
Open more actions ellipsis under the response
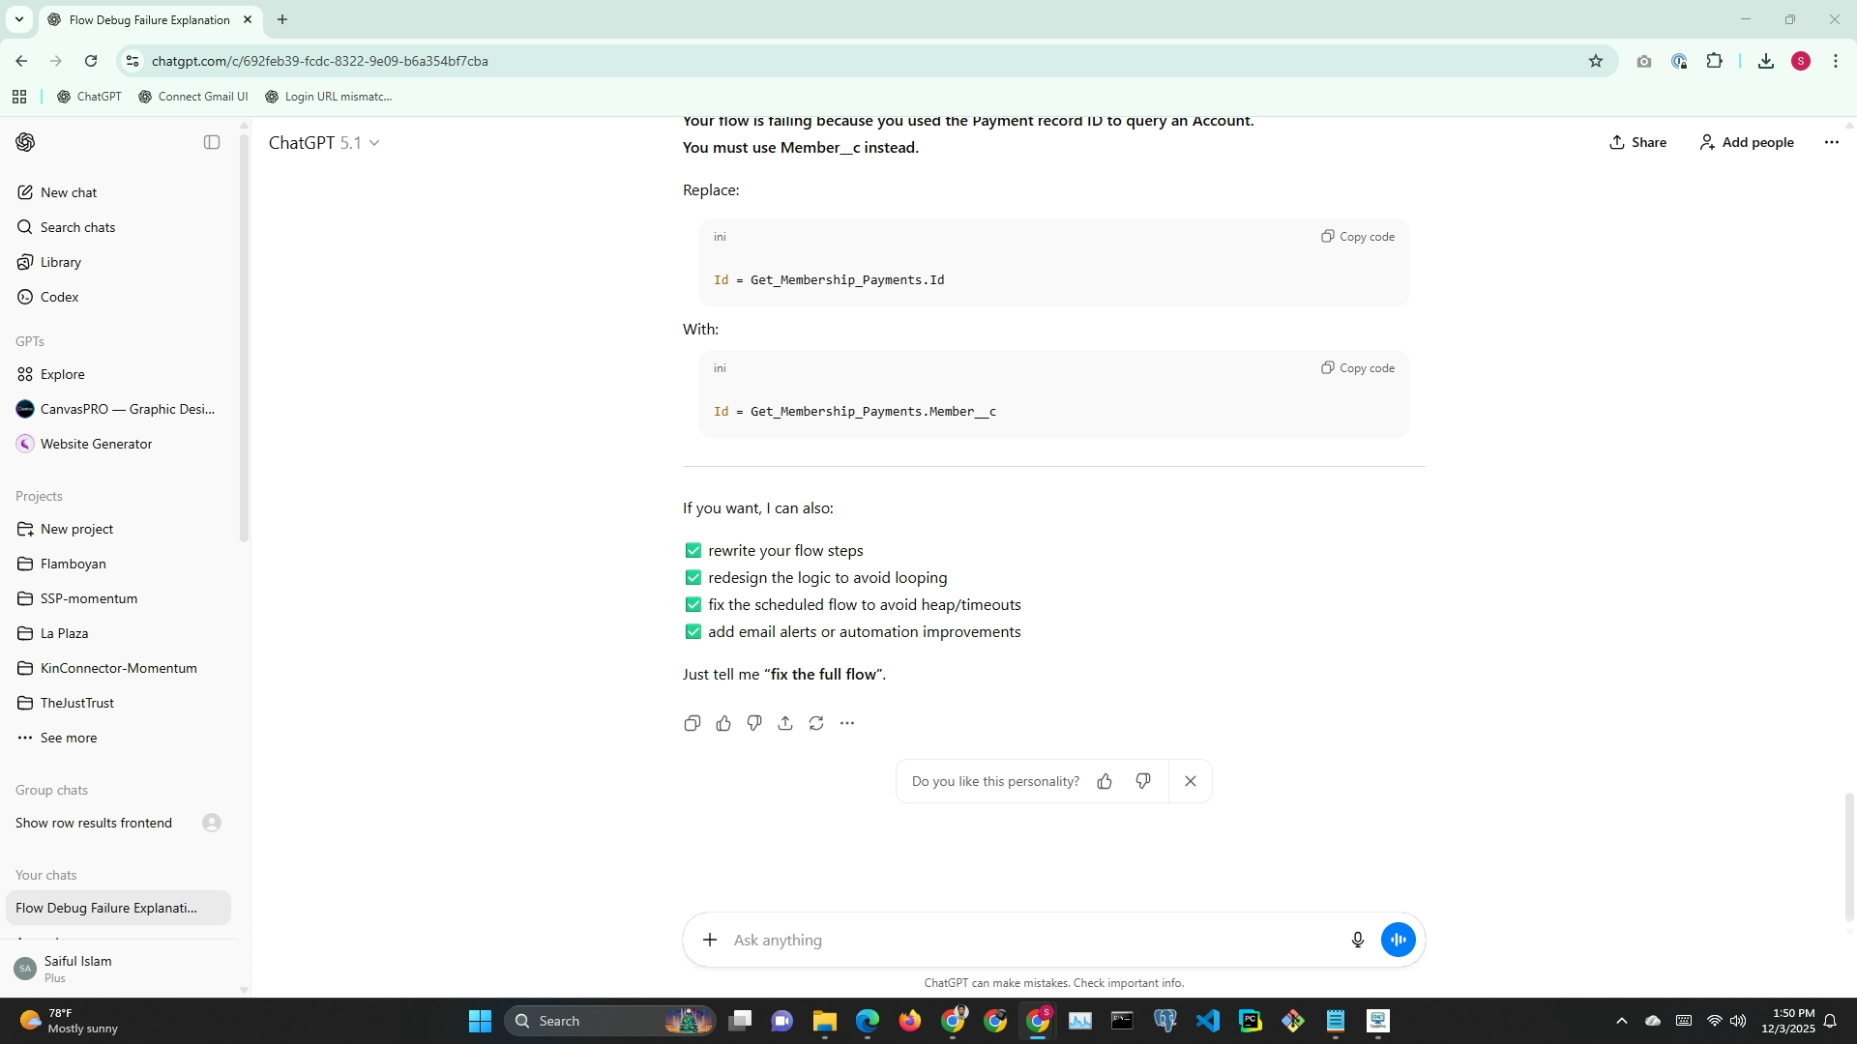[x=847, y=723]
